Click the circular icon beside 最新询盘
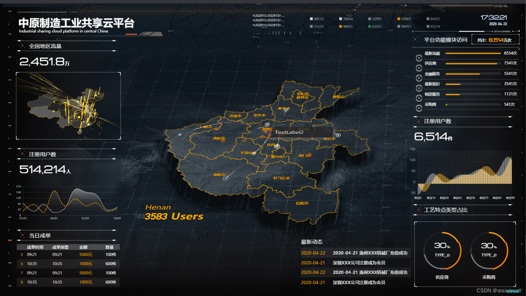 point(419,58)
